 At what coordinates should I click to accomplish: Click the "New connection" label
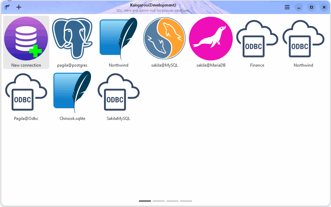26,65
